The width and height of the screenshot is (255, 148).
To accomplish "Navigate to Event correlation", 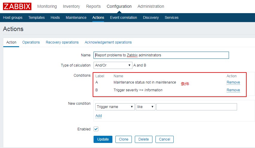I will [x=123, y=18].
